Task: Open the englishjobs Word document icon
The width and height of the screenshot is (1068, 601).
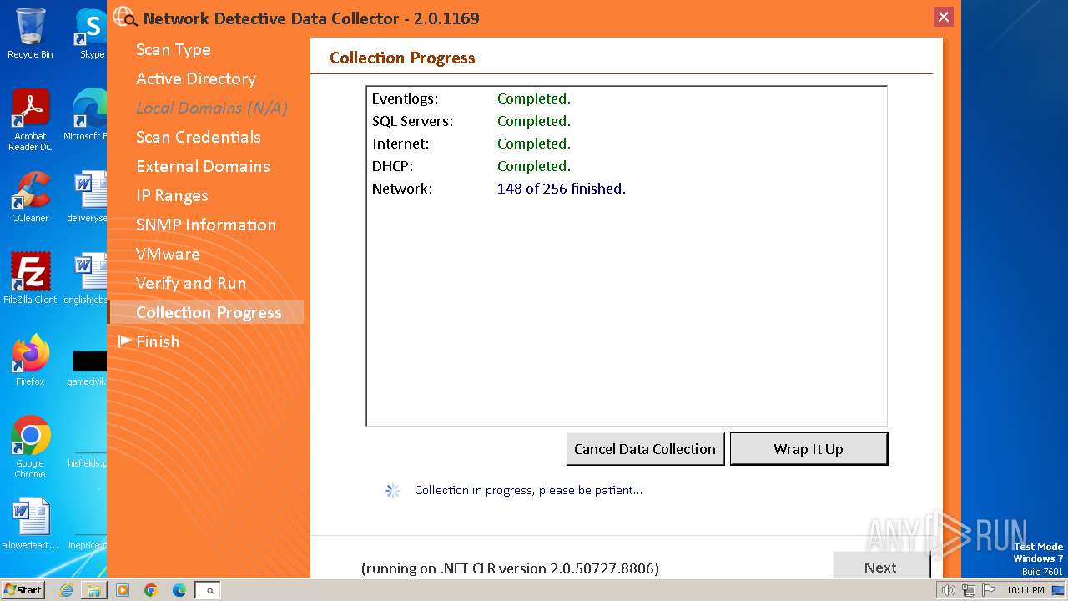Action: [88, 279]
